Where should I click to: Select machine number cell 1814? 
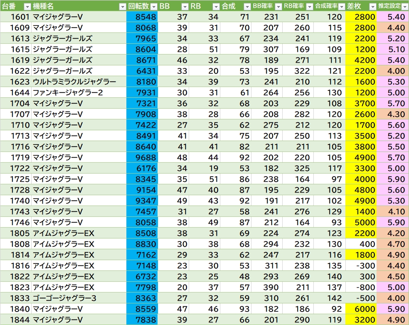[16, 255]
